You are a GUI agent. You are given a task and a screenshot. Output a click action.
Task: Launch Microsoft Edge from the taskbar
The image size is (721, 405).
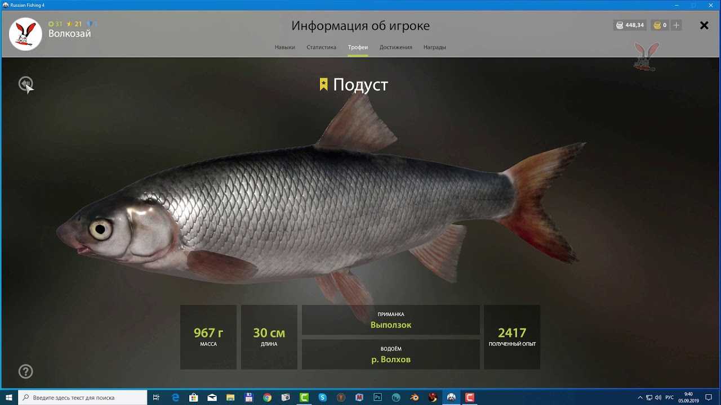click(175, 397)
